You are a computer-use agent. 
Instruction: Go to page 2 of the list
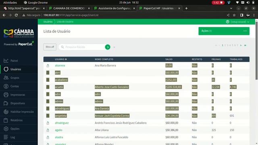point(225,45)
